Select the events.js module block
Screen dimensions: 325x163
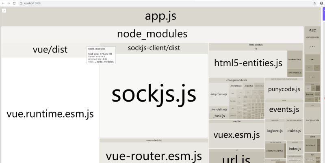pyautogui.click(x=284, y=109)
